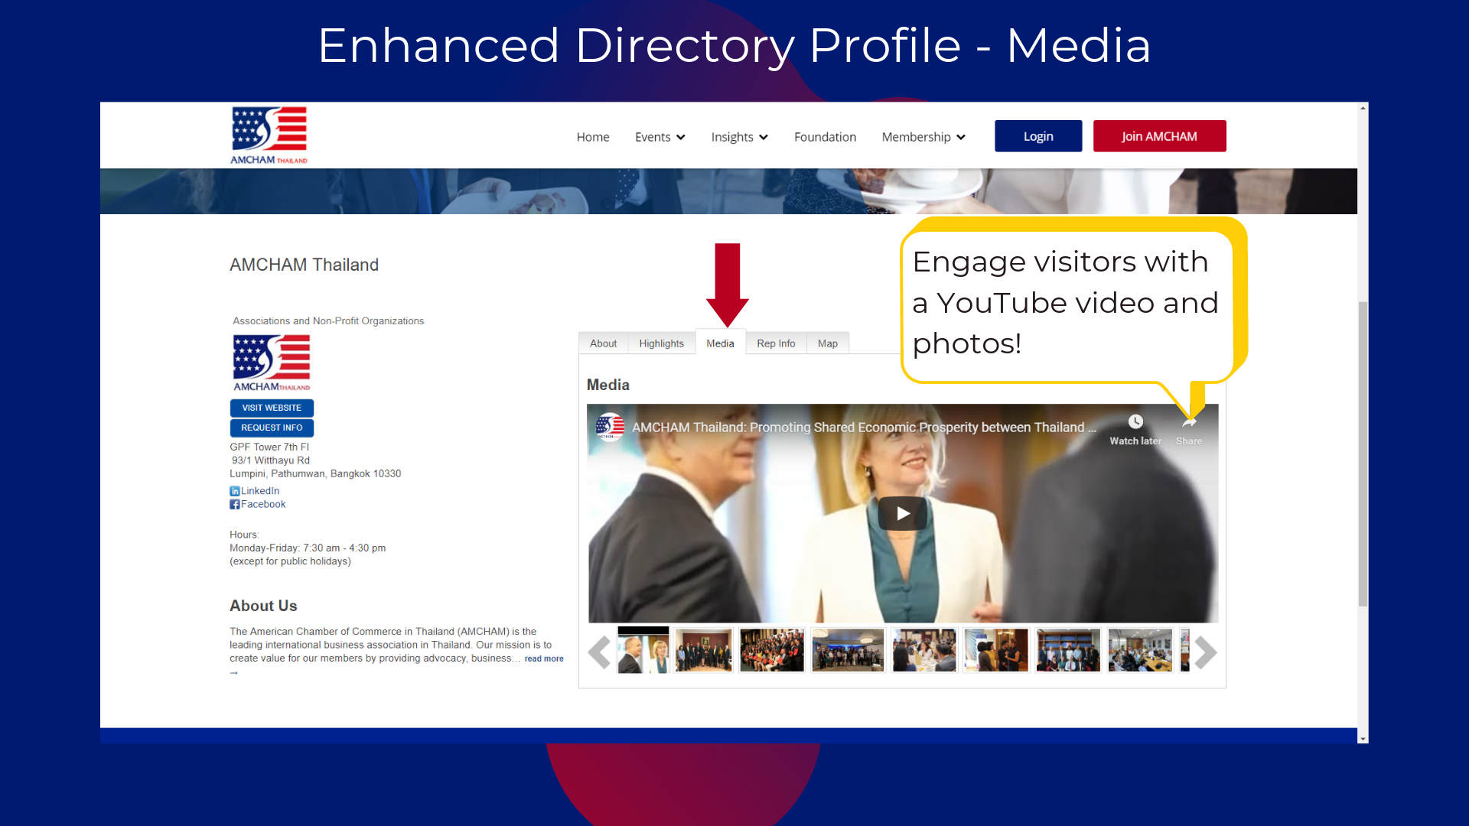The height and width of the screenshot is (826, 1469).
Task: Click the Join AMCHAM button
Action: click(1159, 136)
